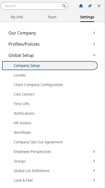This screenshot has width=105, height=188.
Task: Open Company Setup
Action: coord(50,66)
